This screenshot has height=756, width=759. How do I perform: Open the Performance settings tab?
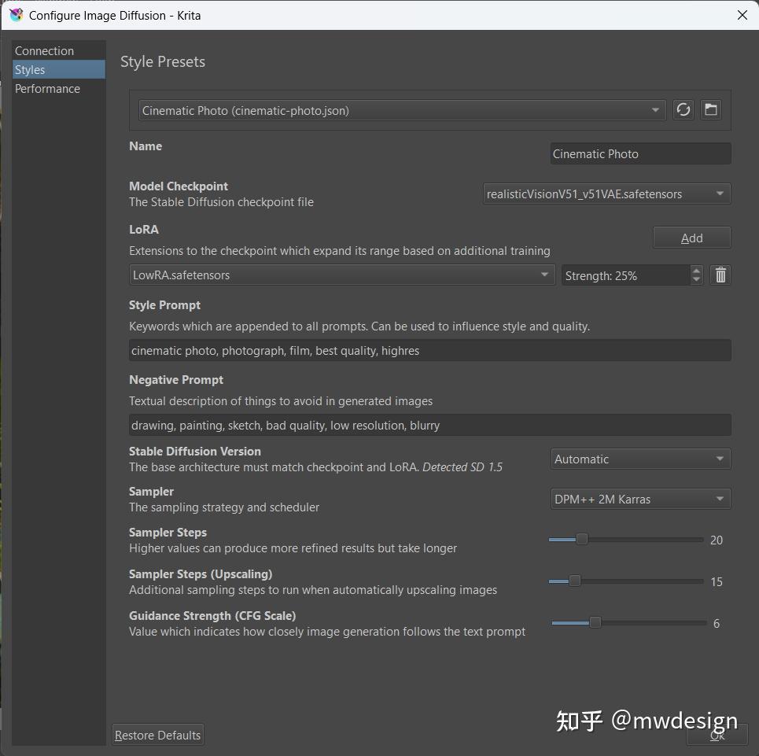(x=48, y=89)
